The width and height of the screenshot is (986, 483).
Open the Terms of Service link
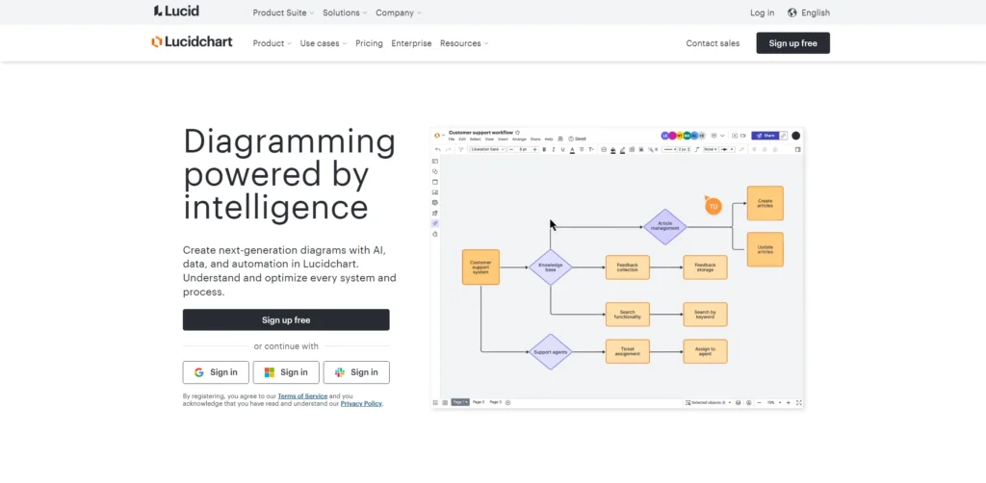(x=302, y=396)
